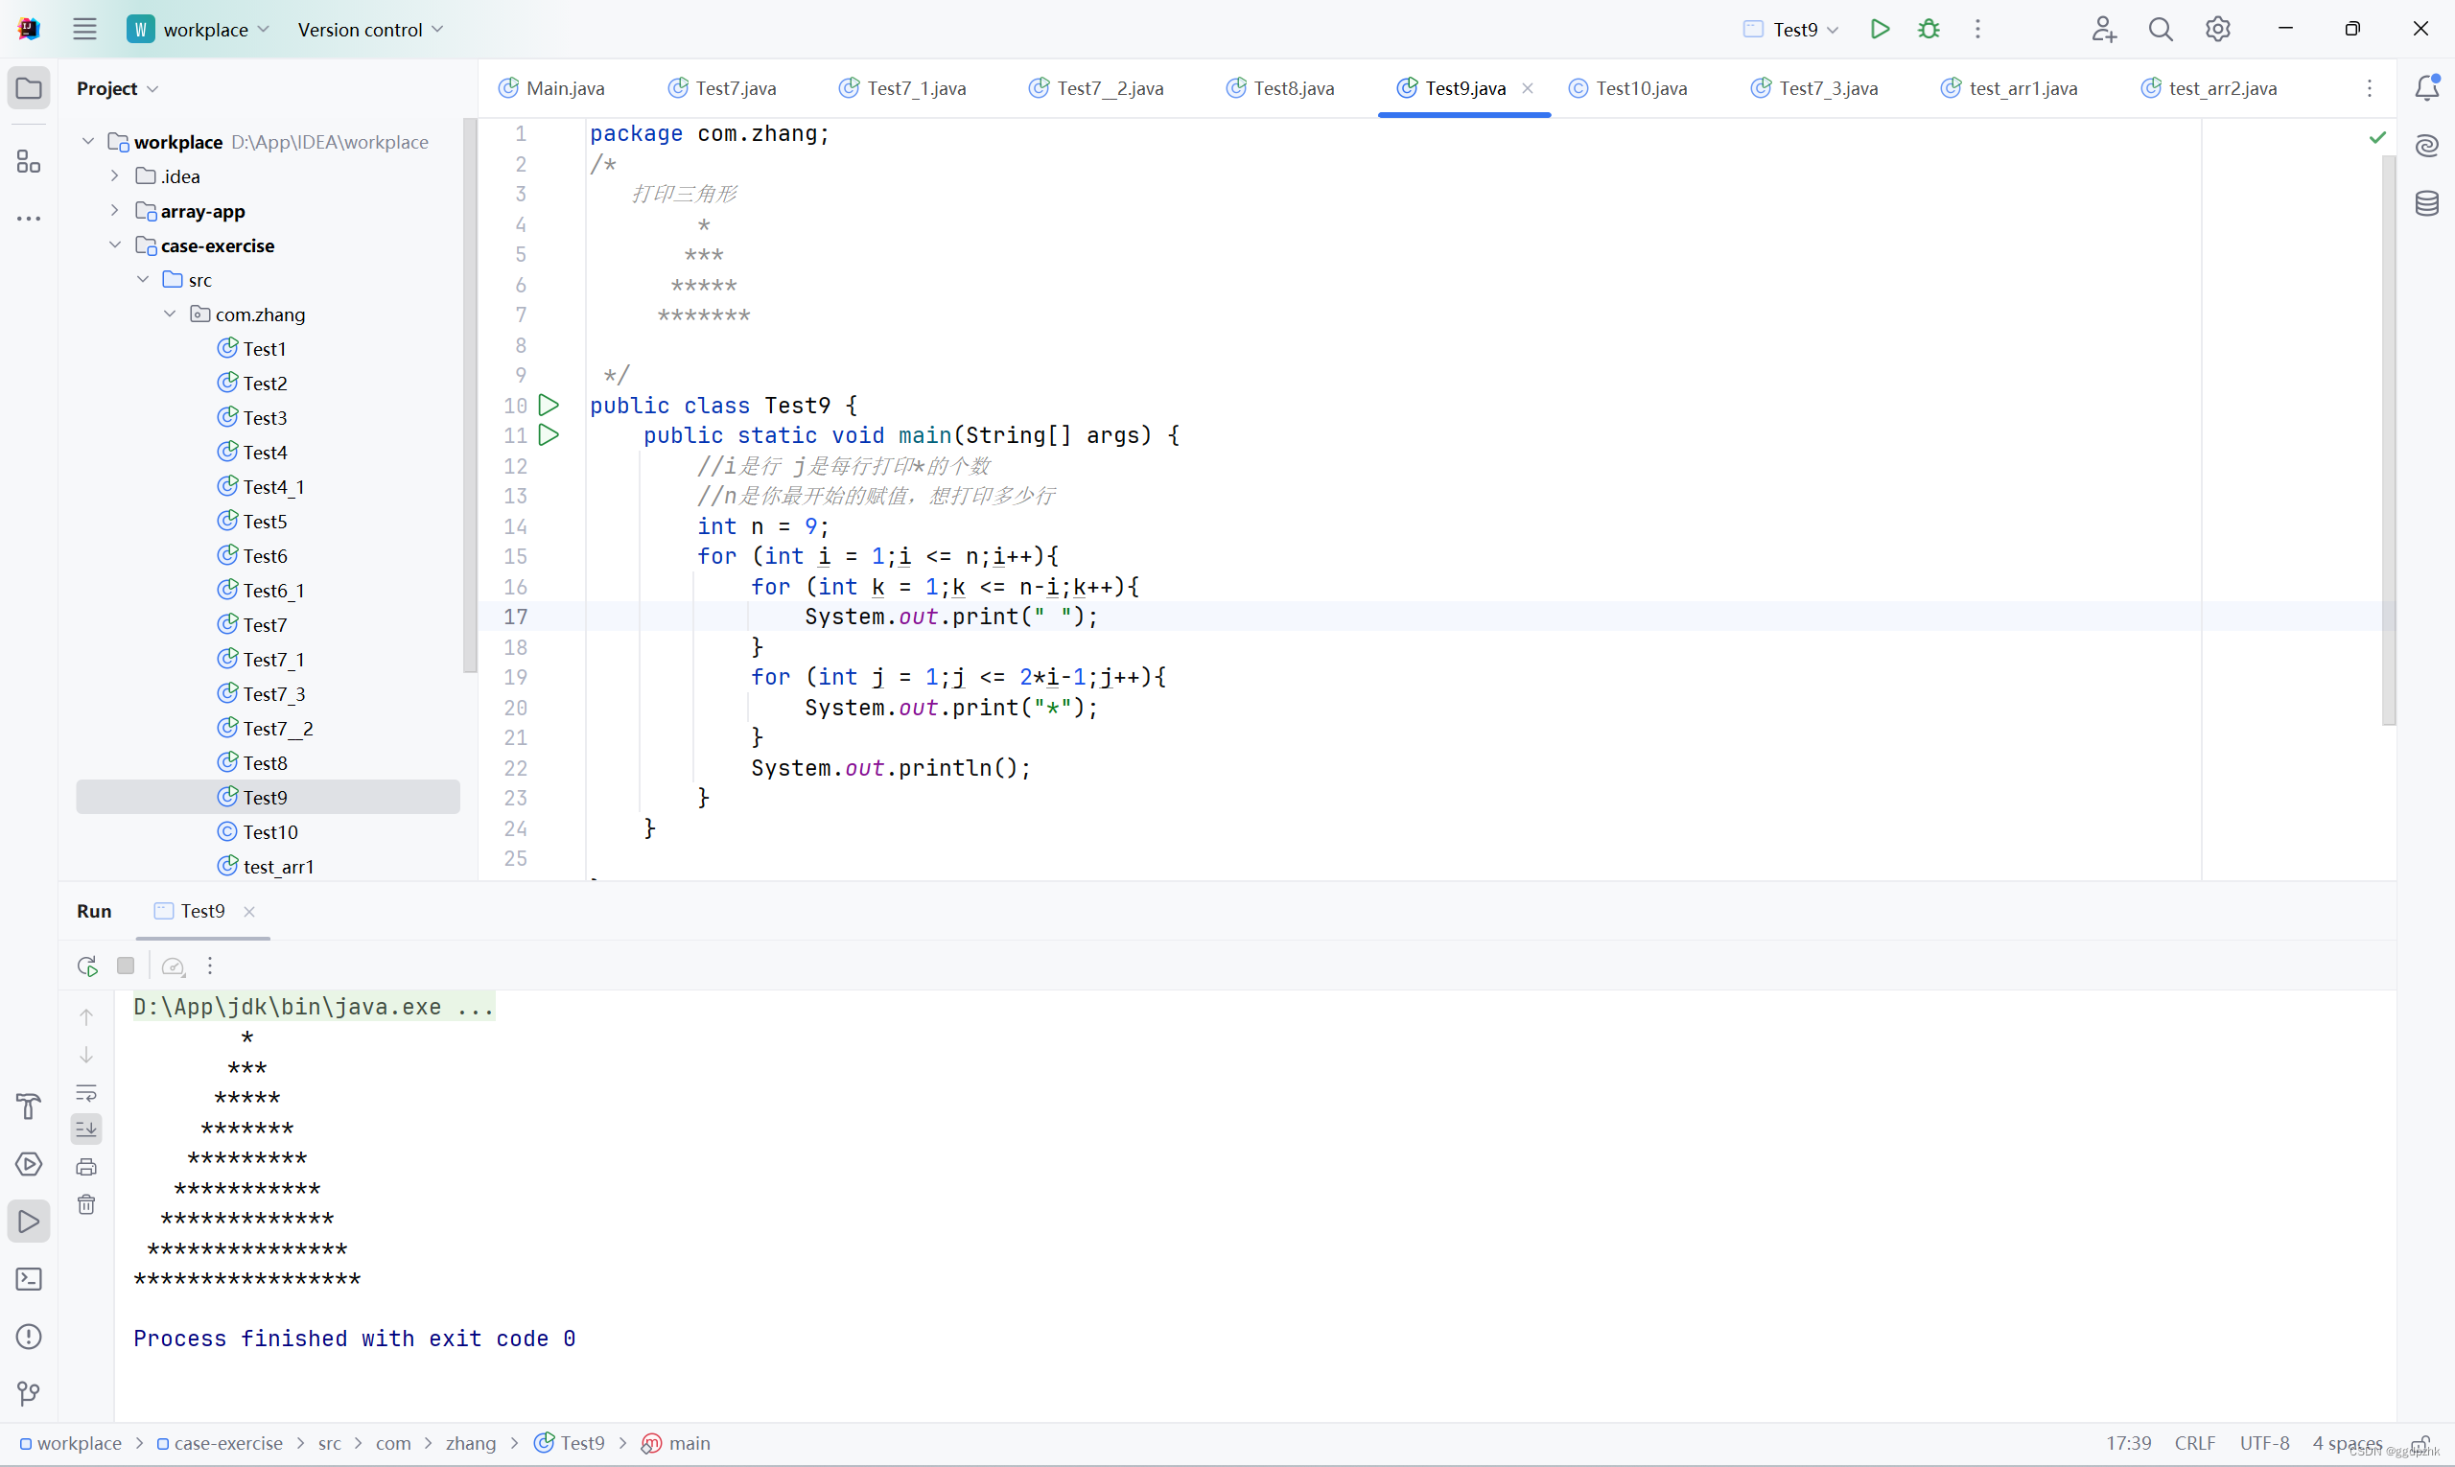This screenshot has height=1467, width=2455.
Task: Select Test4_1 in the project tree
Action: tap(273, 486)
